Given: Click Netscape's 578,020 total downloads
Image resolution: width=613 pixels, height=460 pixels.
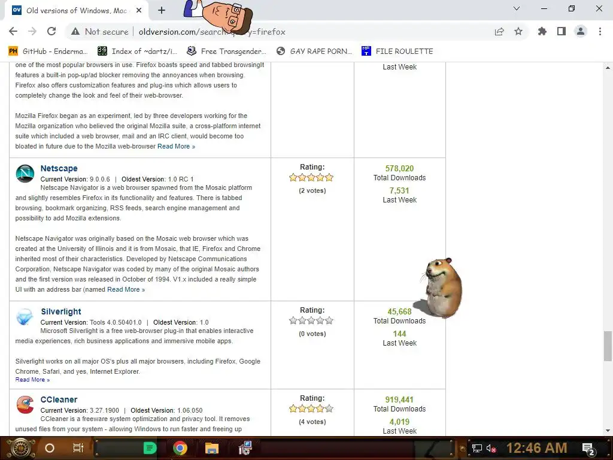Looking at the screenshot, I should click(399, 168).
